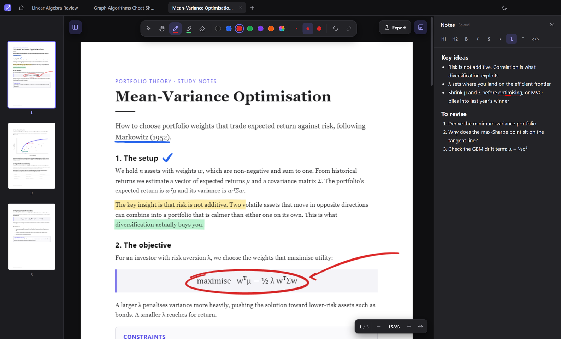Screen dimensions: 561x339
Task: Click the Export button
Action: [x=395, y=28]
